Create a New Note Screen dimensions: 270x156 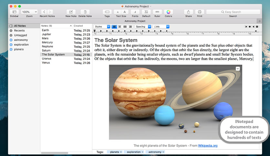tap(71, 12)
